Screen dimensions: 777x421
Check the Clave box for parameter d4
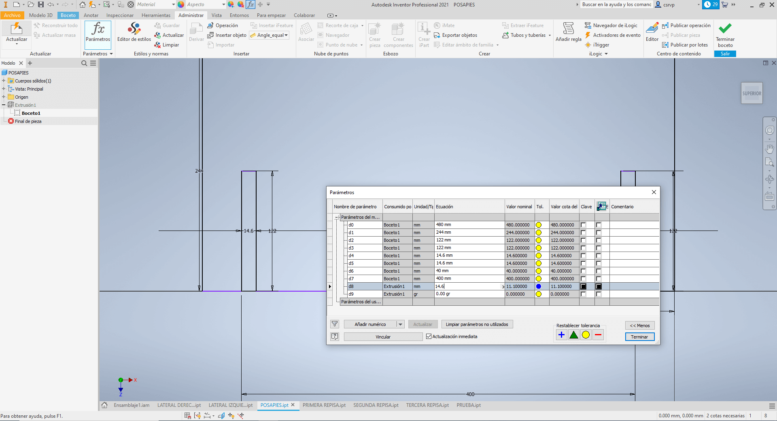point(583,256)
